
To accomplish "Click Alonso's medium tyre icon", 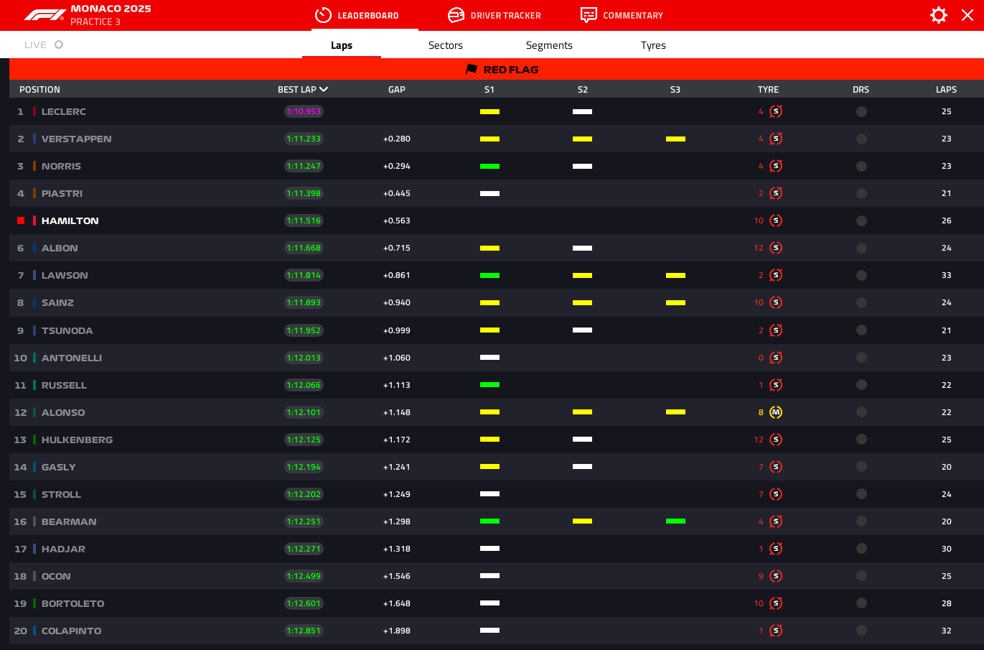I will coord(776,412).
